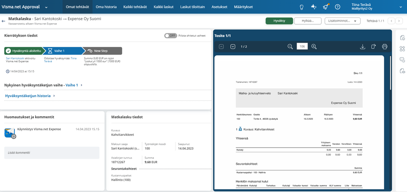Click the previous task arrow
407x192 pixels.
pos(391,21)
